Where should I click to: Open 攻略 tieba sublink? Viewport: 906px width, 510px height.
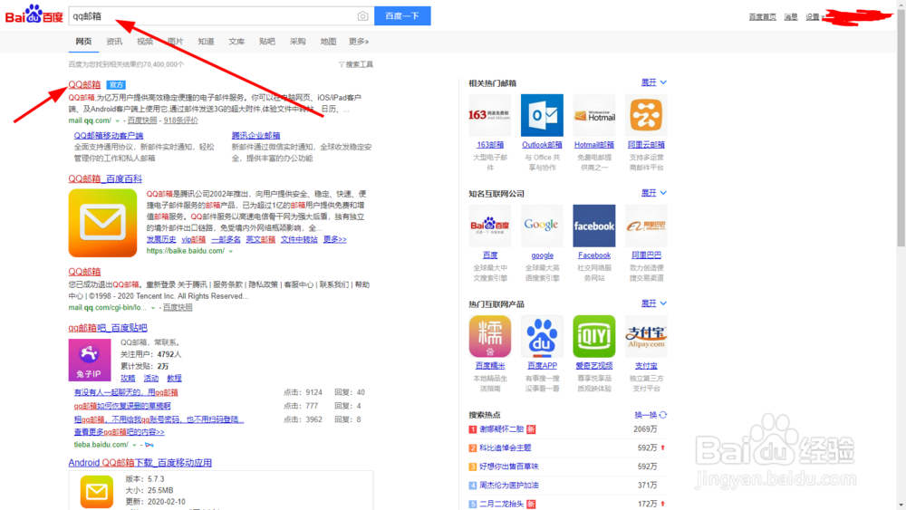tap(128, 379)
